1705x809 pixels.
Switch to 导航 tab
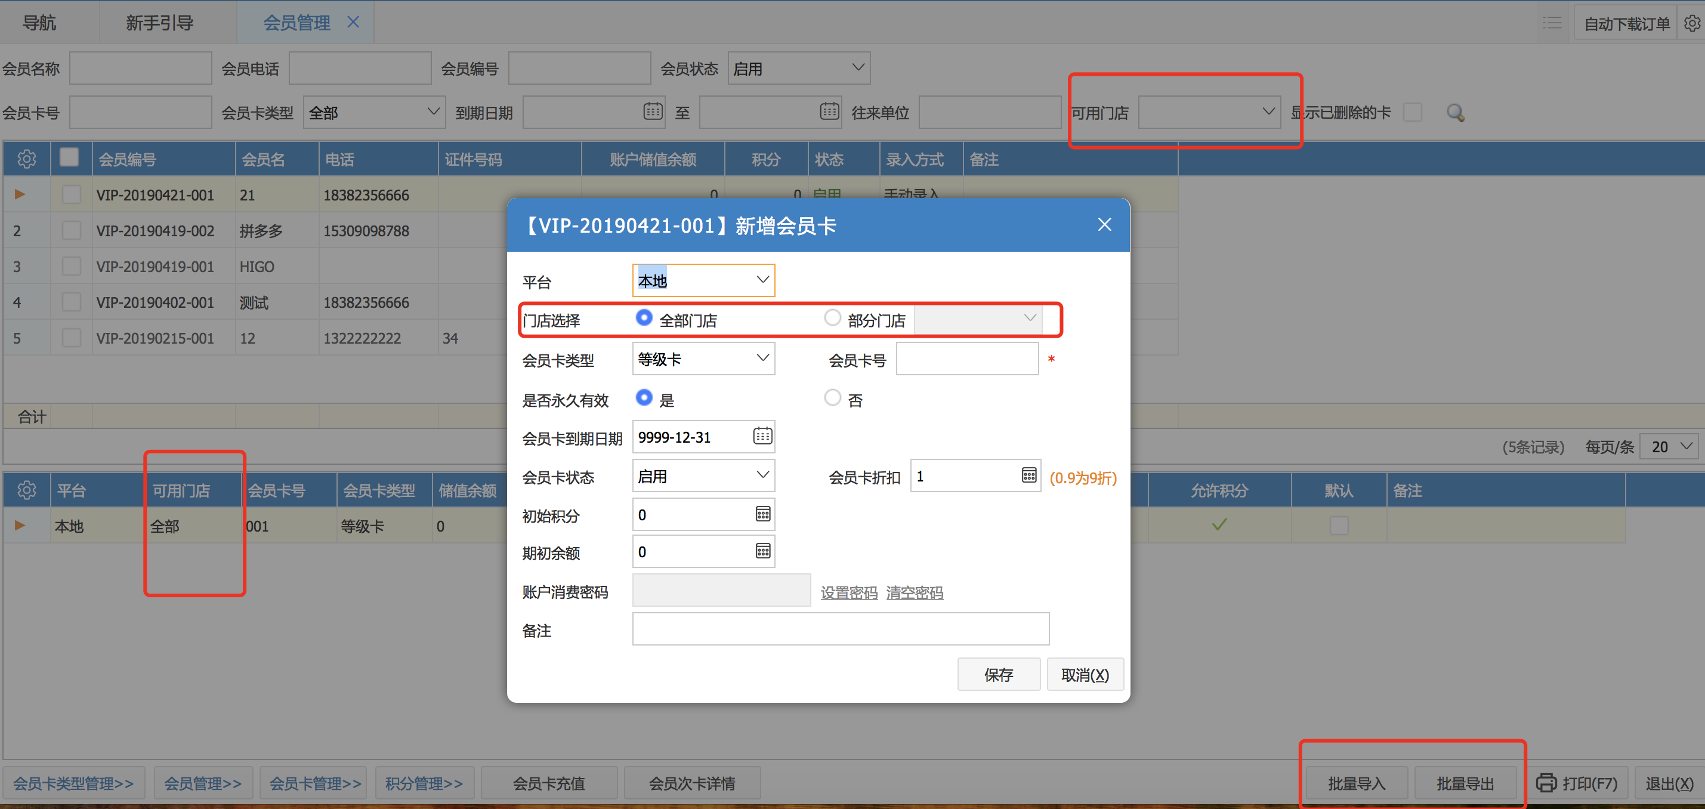pyautogui.click(x=39, y=23)
